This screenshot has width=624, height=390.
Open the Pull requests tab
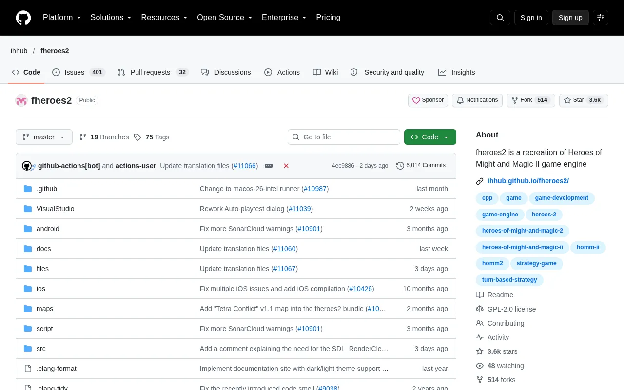153,72
